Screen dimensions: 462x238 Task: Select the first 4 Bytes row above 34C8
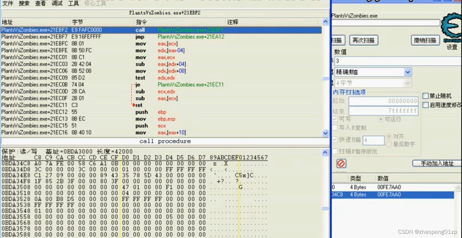pyautogui.click(x=393, y=187)
